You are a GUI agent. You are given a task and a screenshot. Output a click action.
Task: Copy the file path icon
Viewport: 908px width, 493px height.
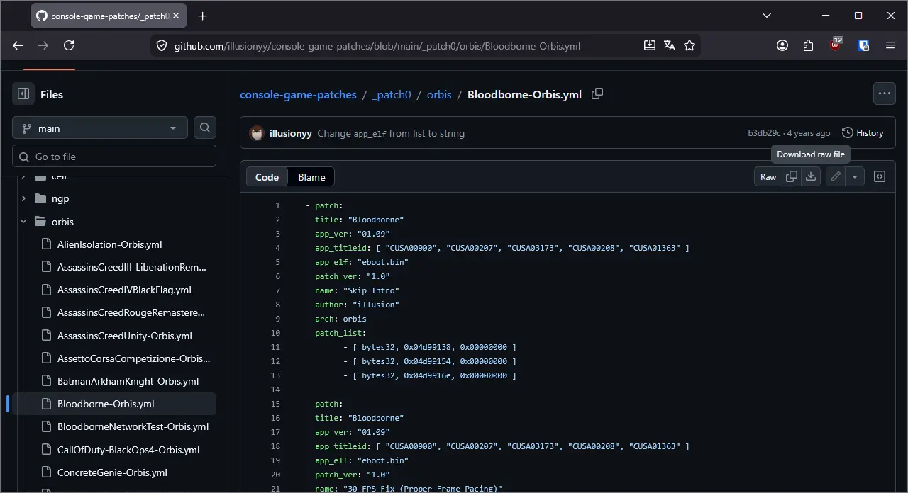(597, 94)
